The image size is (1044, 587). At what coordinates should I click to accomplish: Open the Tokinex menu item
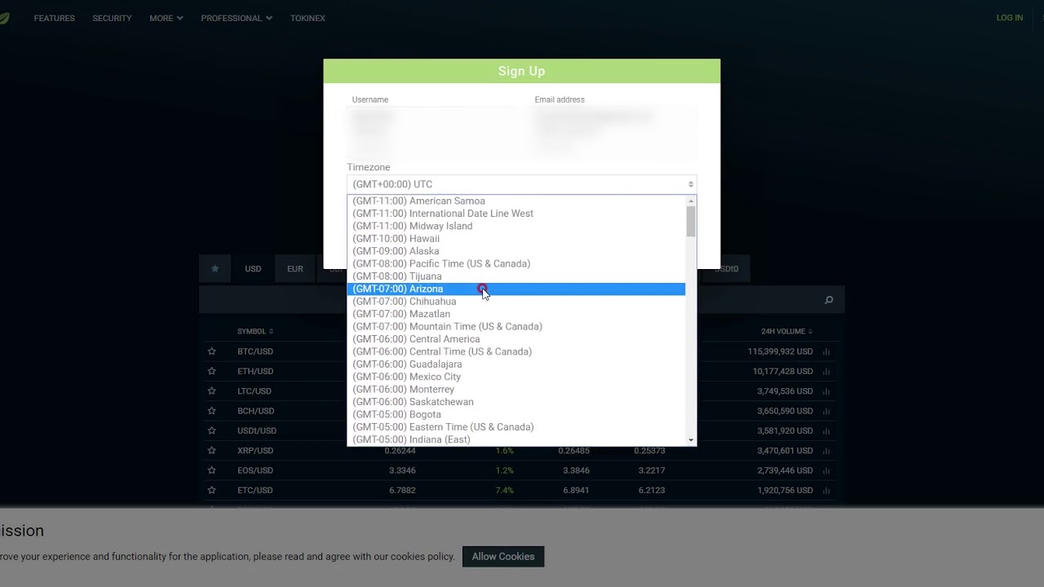tap(307, 18)
